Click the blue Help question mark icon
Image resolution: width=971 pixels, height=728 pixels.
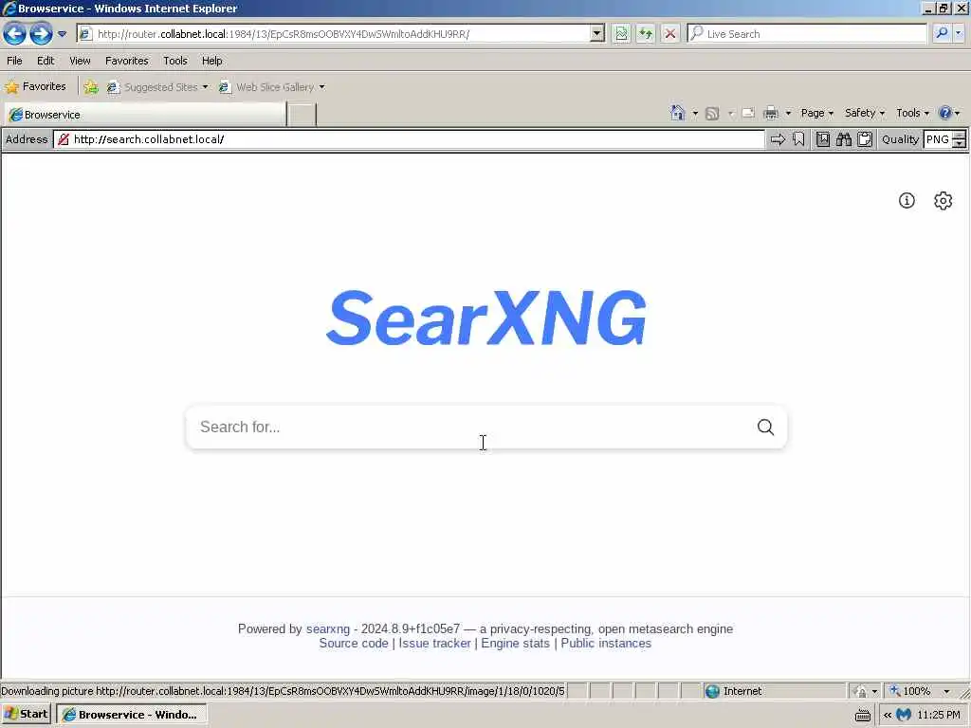944,113
